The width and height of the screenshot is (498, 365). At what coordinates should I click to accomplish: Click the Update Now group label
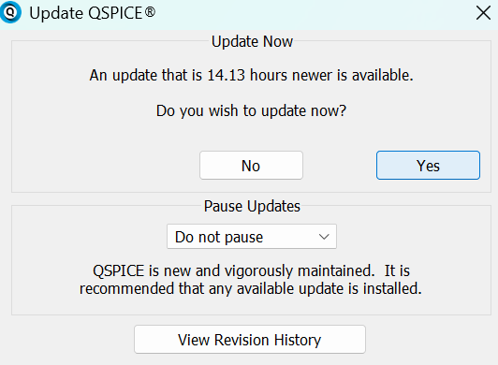click(x=252, y=41)
